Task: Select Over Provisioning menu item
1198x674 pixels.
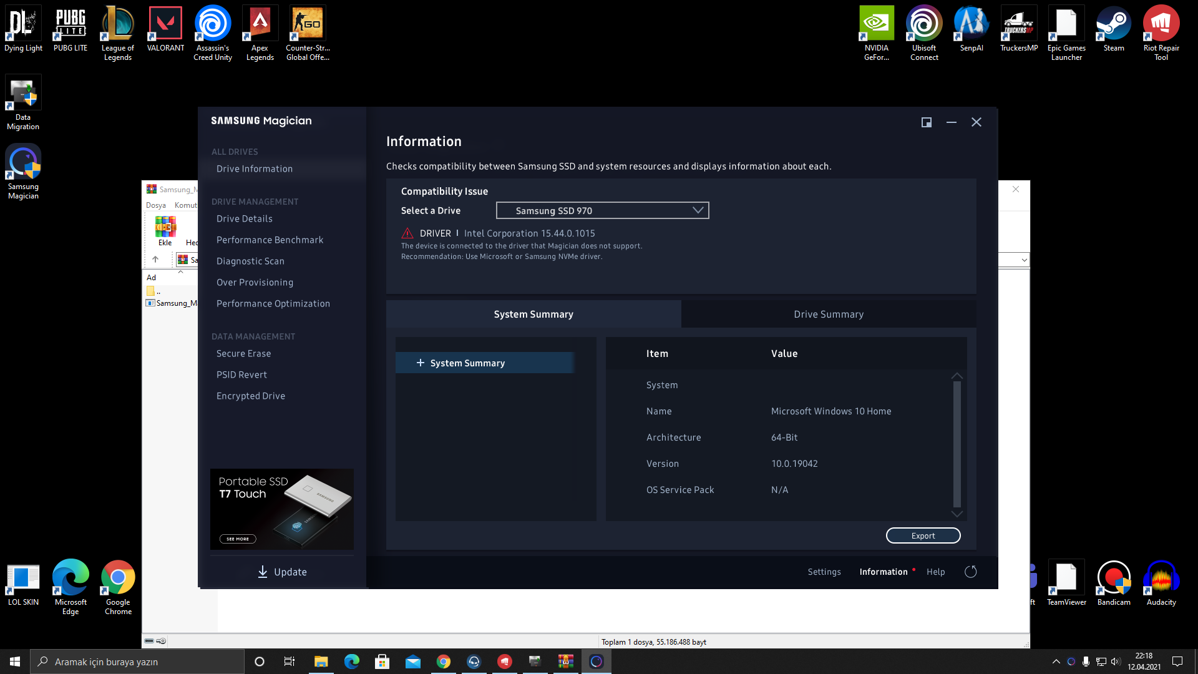Action: point(255,282)
